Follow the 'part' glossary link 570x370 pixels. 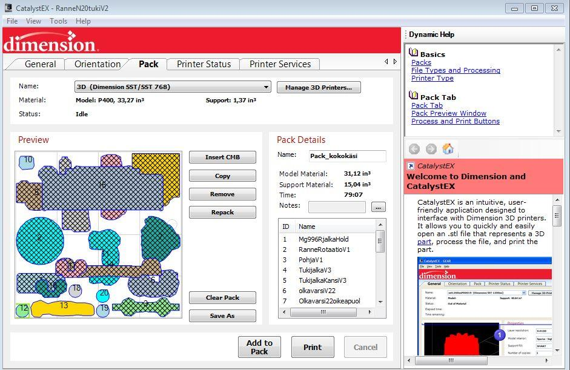pyautogui.click(x=424, y=242)
